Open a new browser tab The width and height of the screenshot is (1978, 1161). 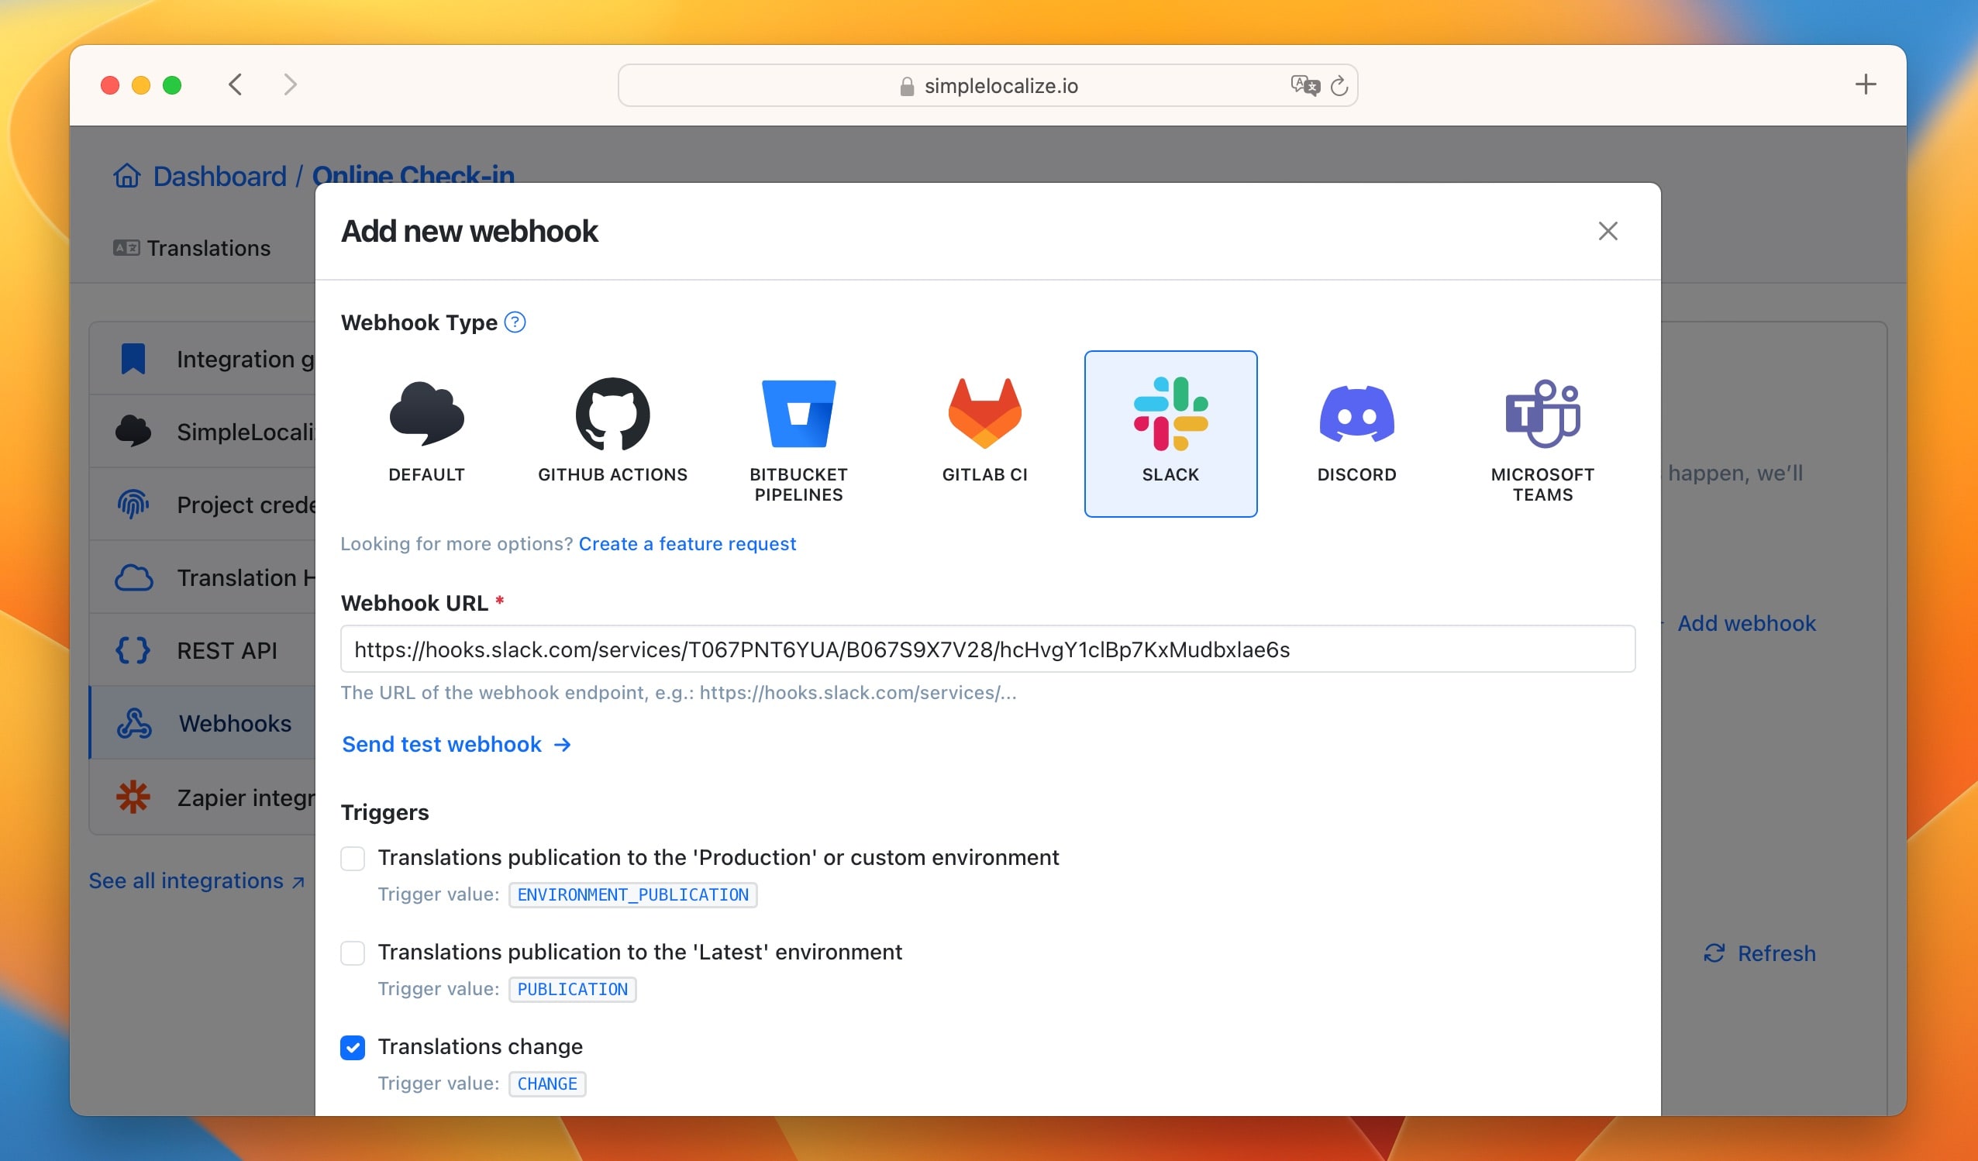(x=1866, y=84)
